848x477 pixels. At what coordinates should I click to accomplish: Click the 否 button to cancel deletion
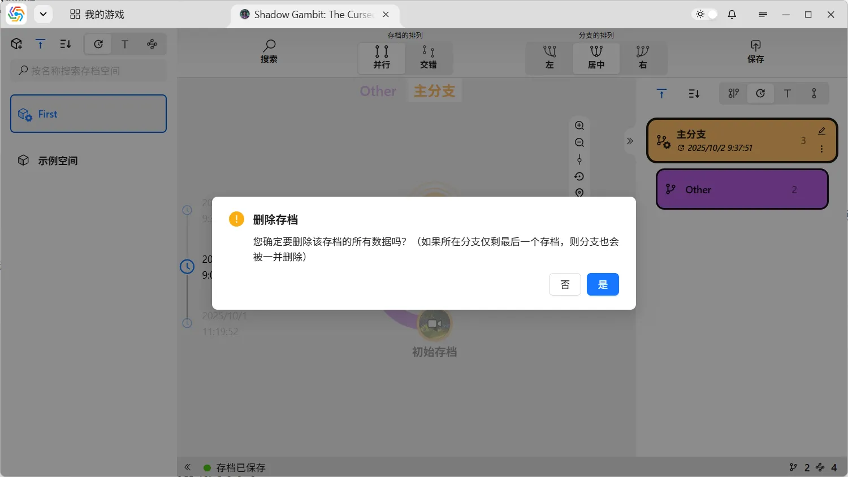[x=565, y=284]
